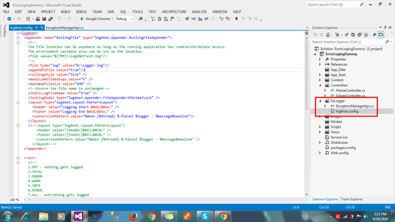Collapse the ExLogger folder in the tree
Screen dimensions: 395x222
pos(320,101)
